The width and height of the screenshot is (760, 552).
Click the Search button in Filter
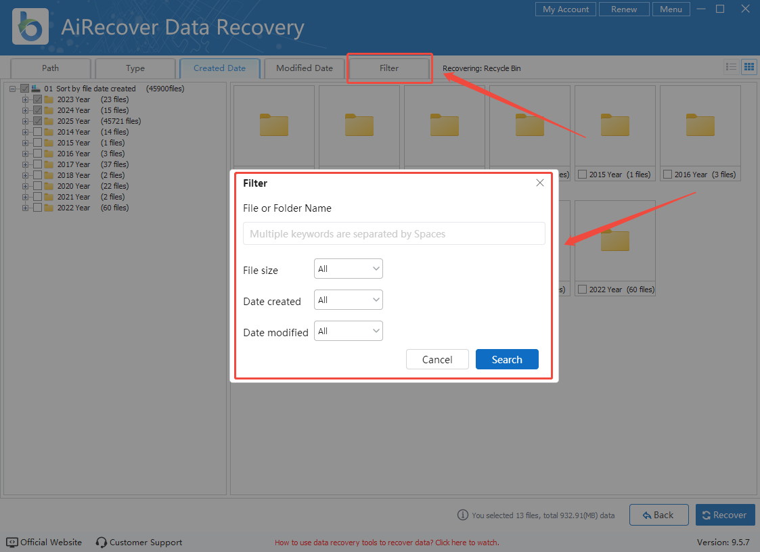pos(507,359)
